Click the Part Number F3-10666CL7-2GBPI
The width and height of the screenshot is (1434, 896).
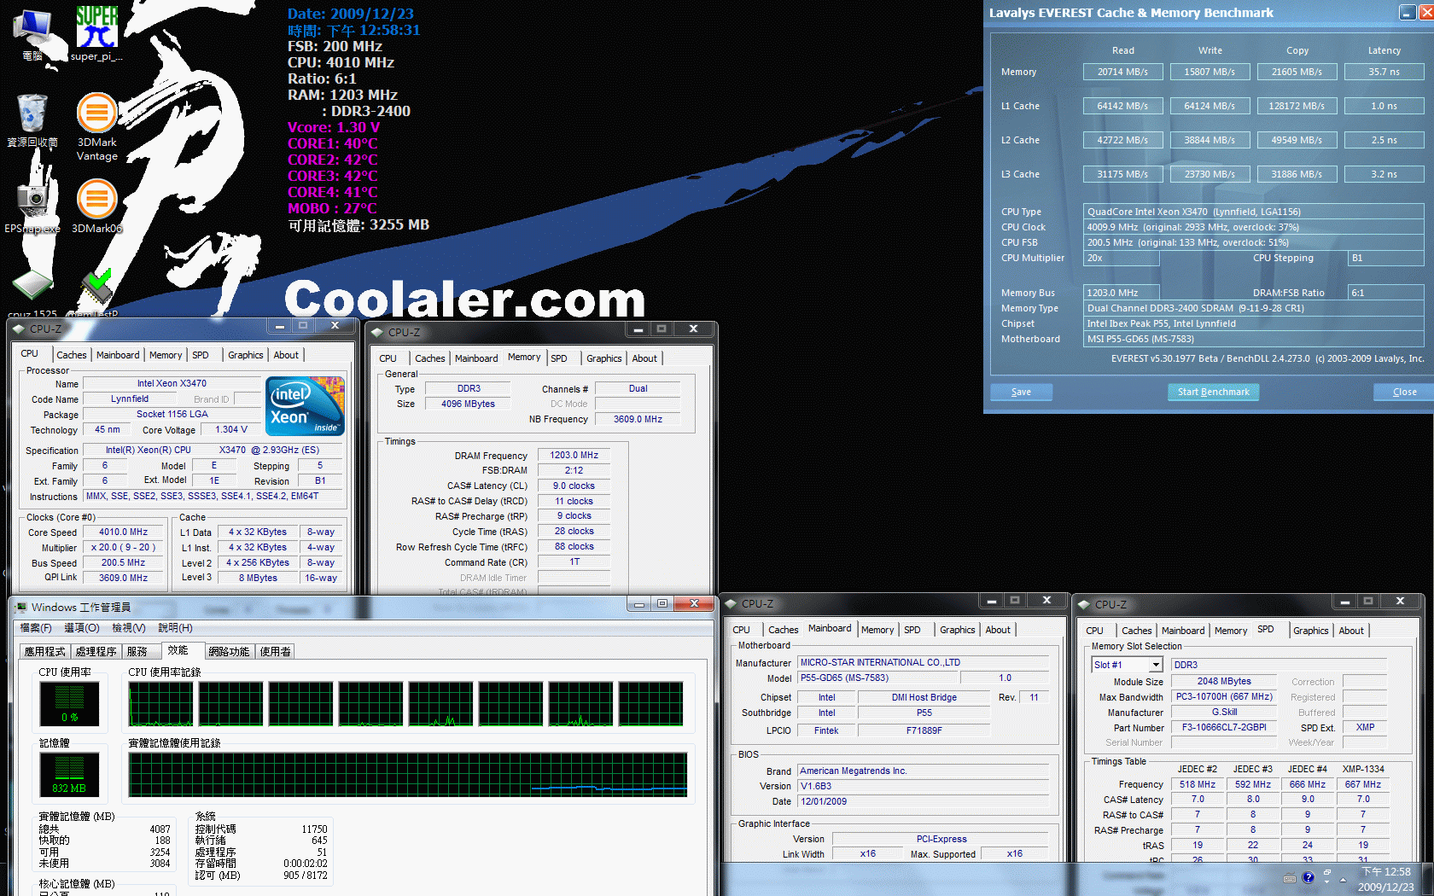click(1224, 728)
